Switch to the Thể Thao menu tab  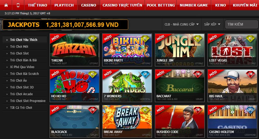[38, 5]
